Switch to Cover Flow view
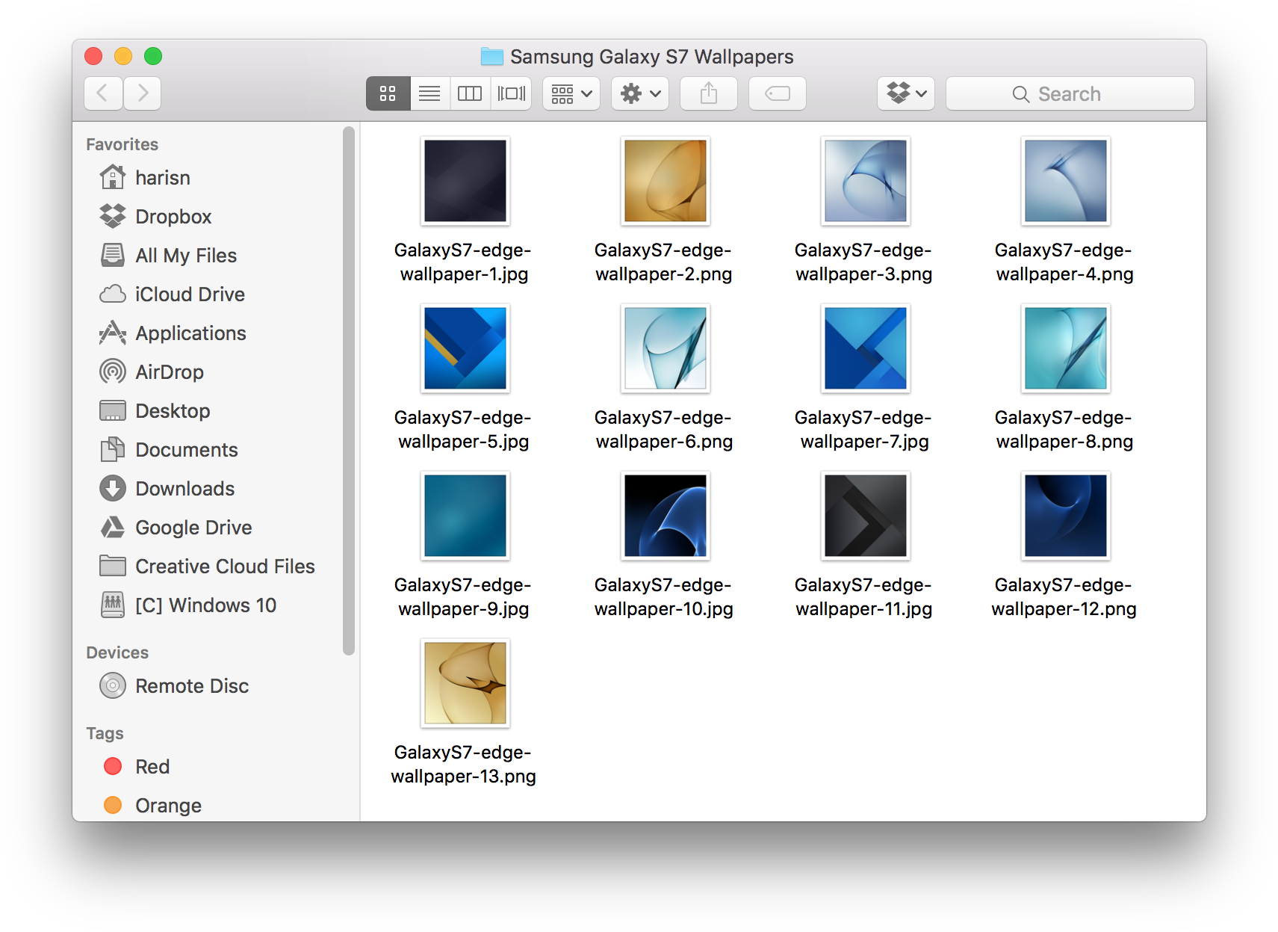Image resolution: width=1278 pixels, height=932 pixels. (511, 93)
